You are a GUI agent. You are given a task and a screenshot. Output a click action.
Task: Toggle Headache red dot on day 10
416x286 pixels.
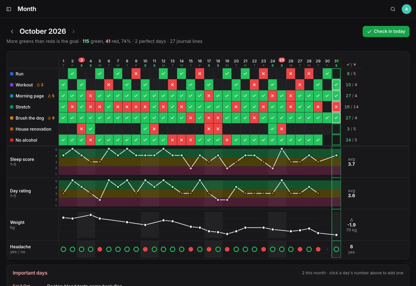click(145, 249)
